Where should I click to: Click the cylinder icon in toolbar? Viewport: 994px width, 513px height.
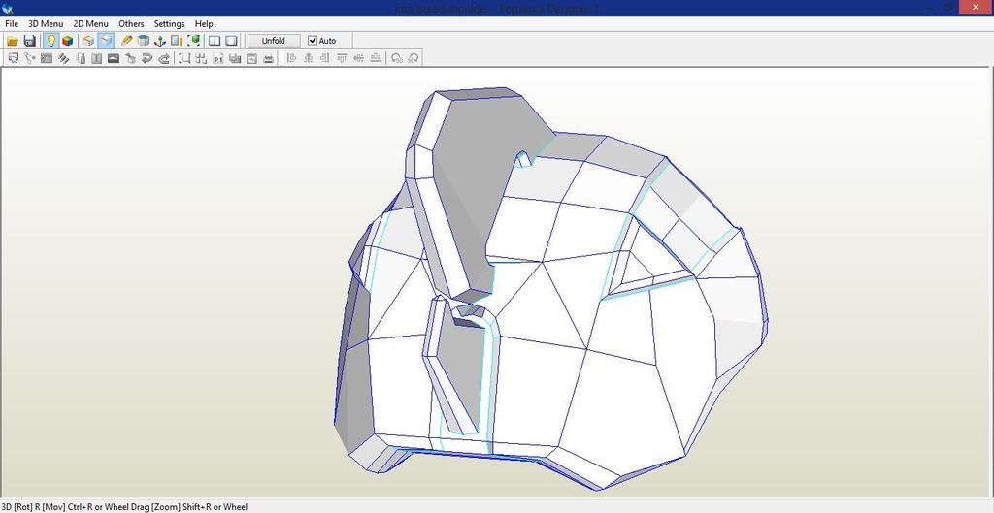pyautogui.click(x=144, y=41)
